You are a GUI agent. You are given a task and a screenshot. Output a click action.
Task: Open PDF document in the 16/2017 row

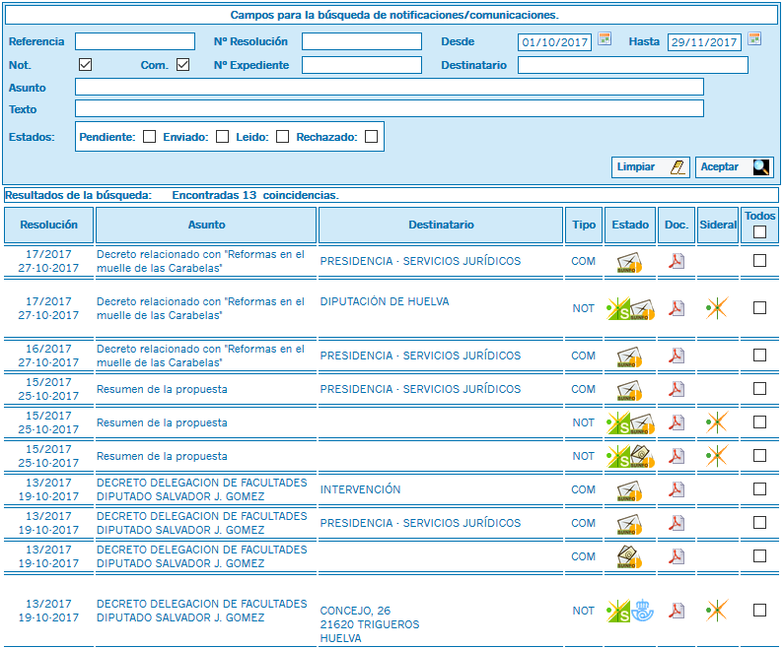(x=677, y=356)
